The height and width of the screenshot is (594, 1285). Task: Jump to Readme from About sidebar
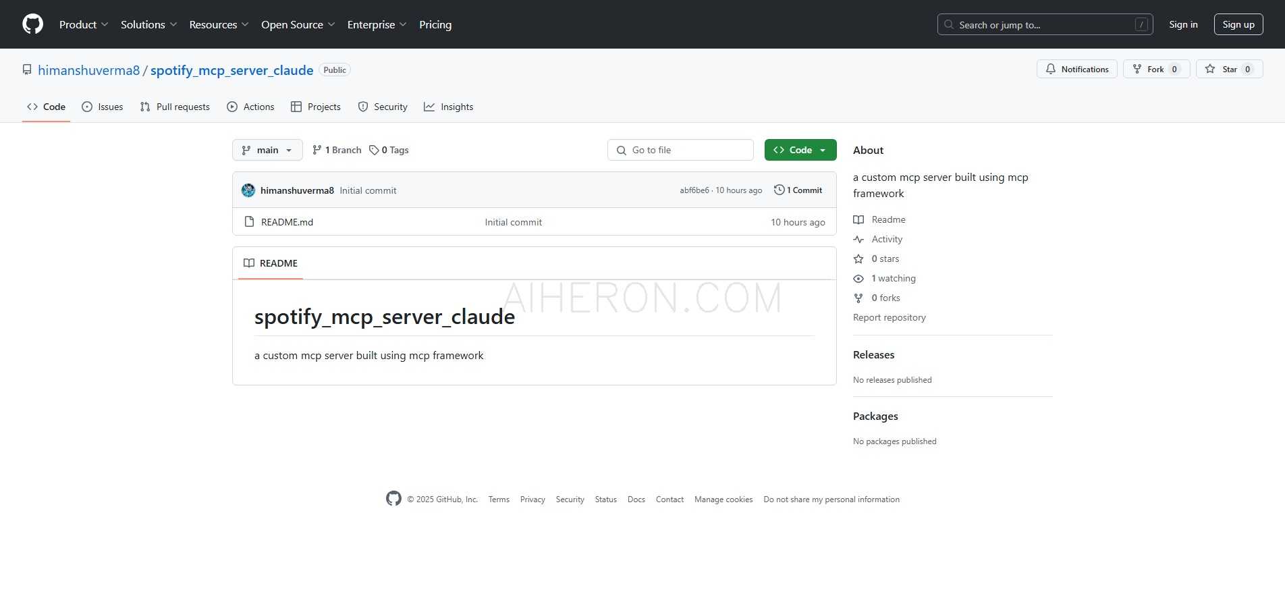click(x=879, y=219)
